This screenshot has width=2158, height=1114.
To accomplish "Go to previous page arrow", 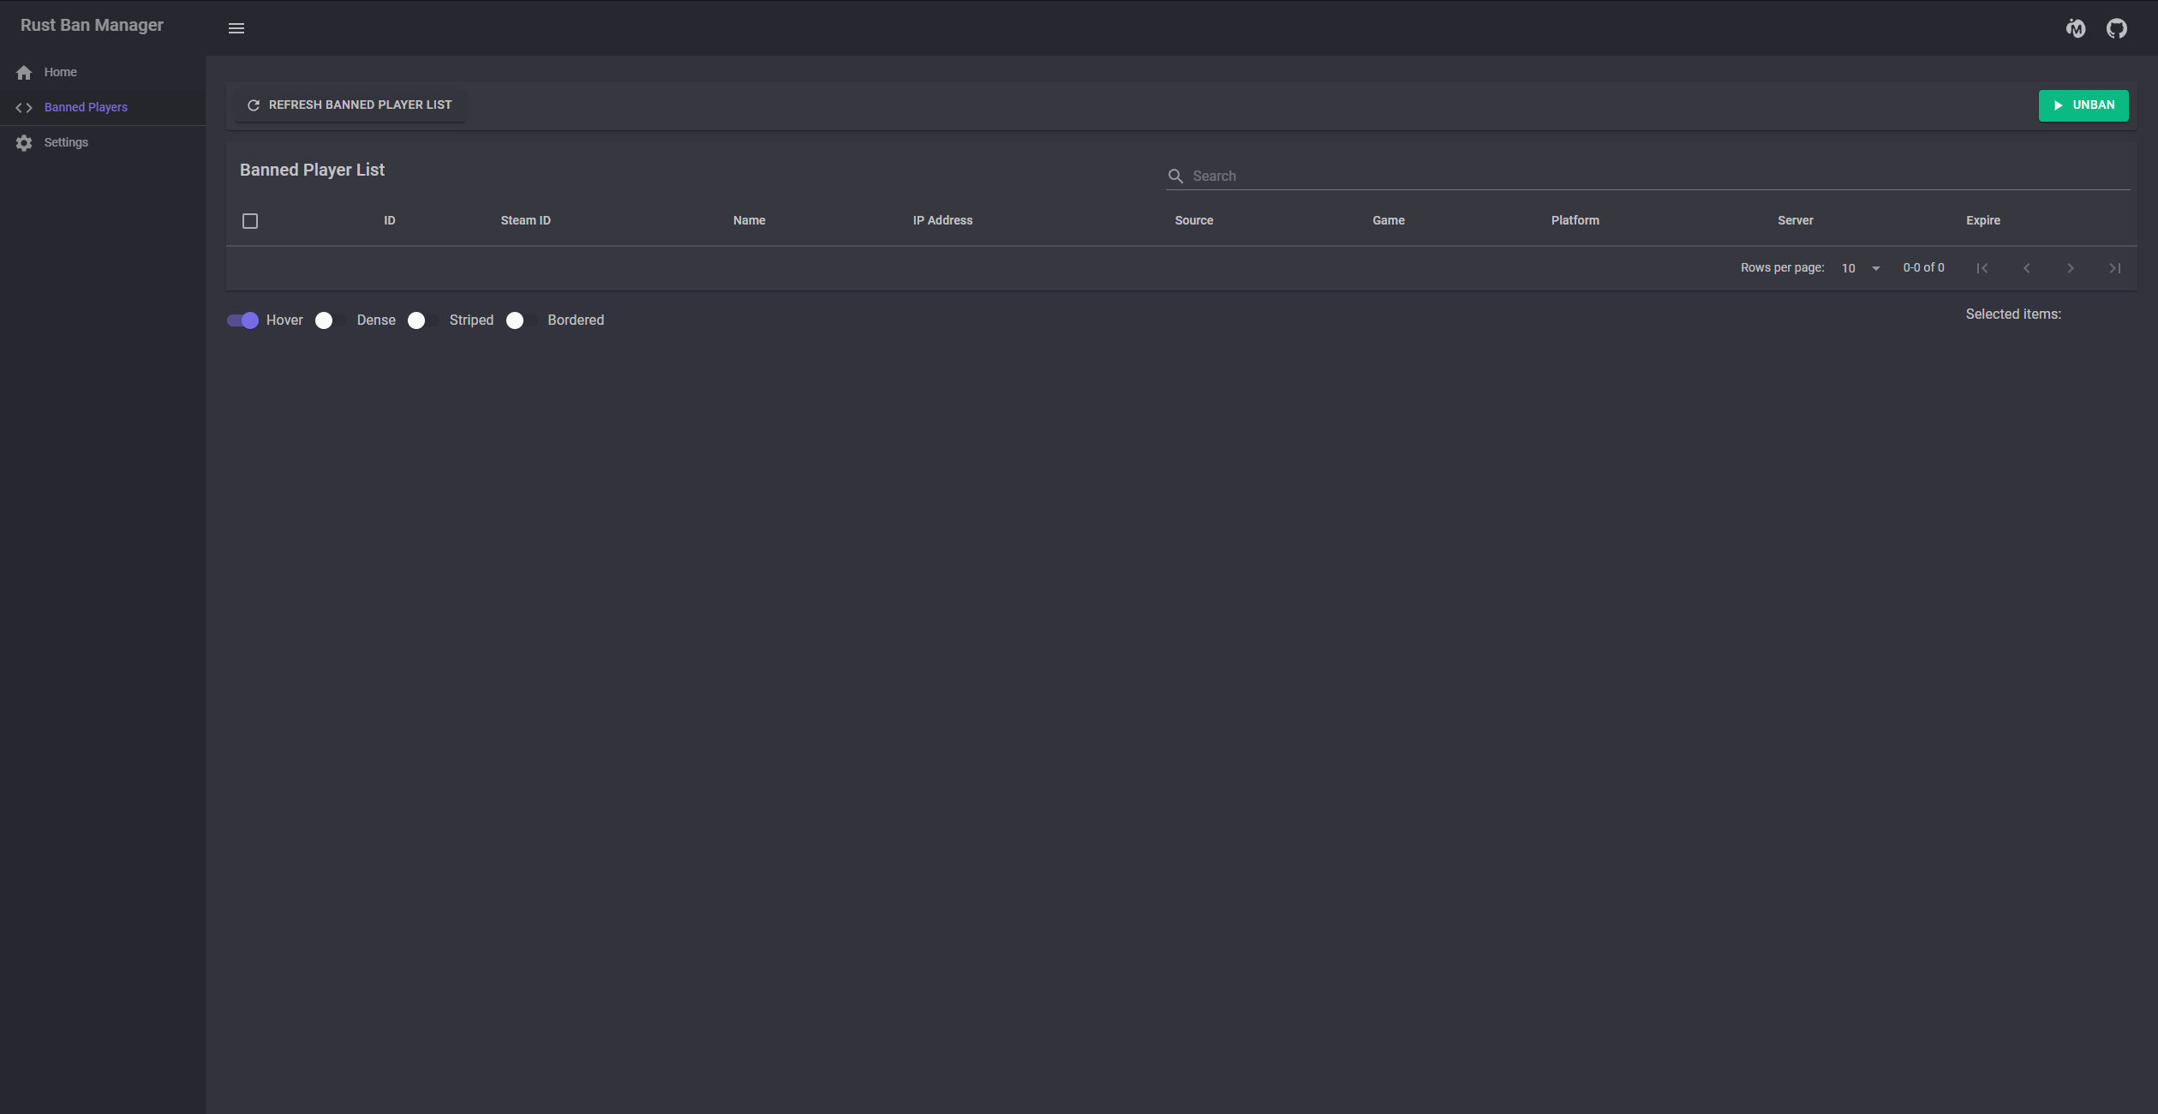I will point(2027,268).
